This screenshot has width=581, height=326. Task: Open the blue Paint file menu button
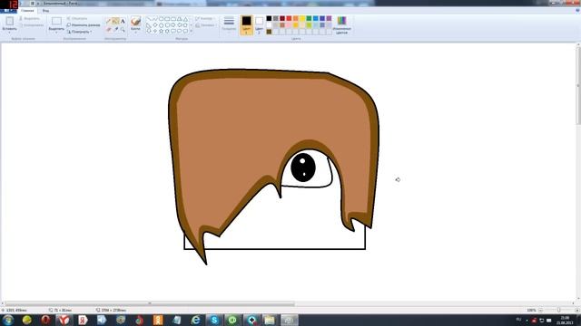click(7, 11)
